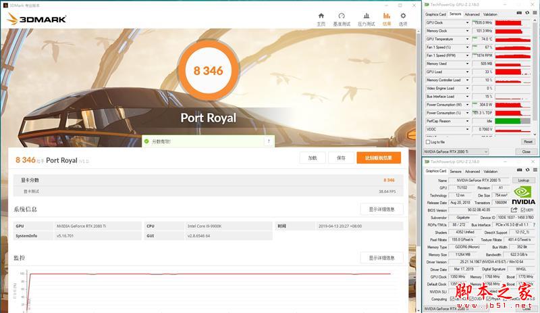Expand the Fan 1 Speed (%) dropdown
Screen dimensions: 540x313
(467, 47)
